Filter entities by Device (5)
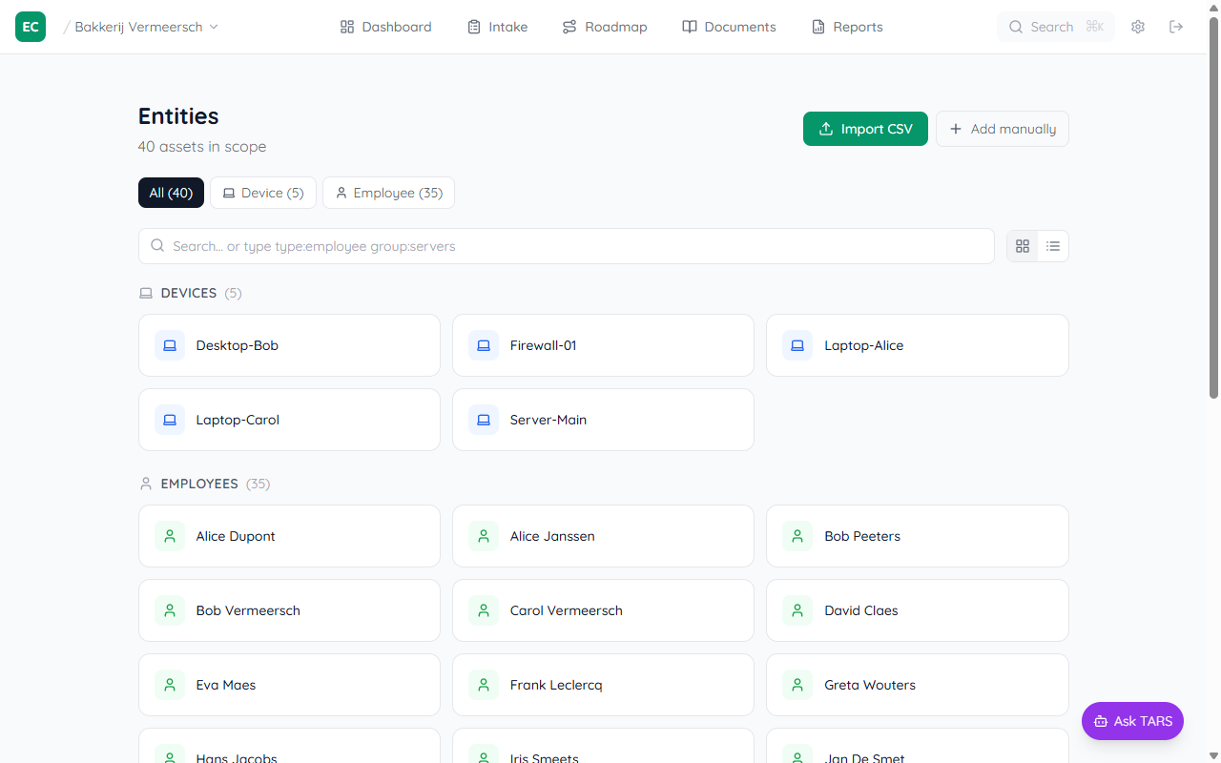Image resolution: width=1221 pixels, height=763 pixels. click(x=263, y=193)
